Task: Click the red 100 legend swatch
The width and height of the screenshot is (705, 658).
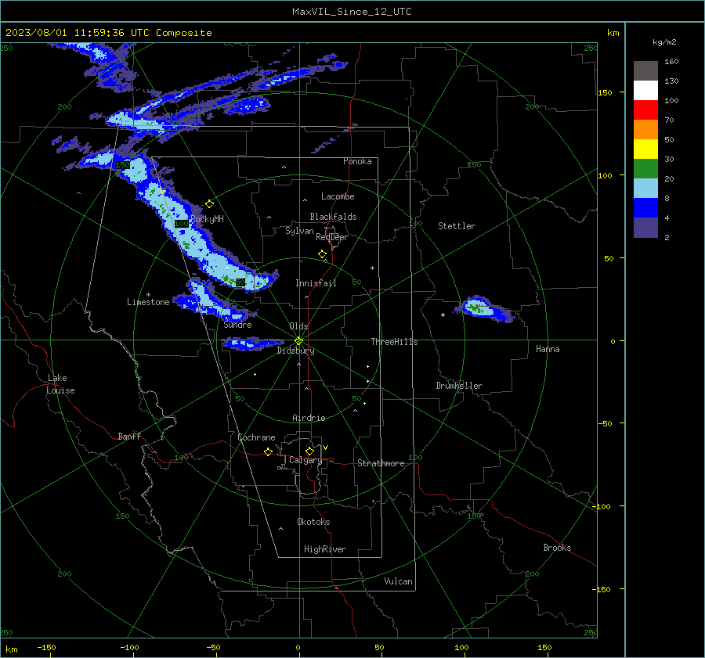Action: tap(645, 110)
